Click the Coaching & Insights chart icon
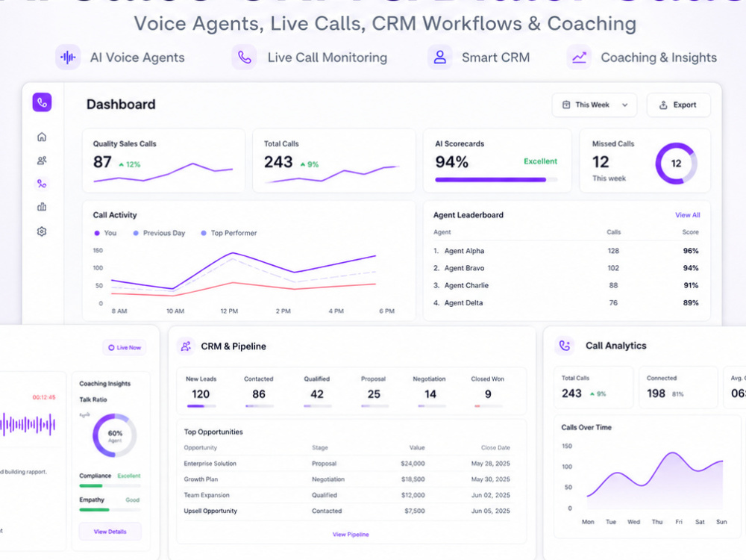 pyautogui.click(x=579, y=57)
